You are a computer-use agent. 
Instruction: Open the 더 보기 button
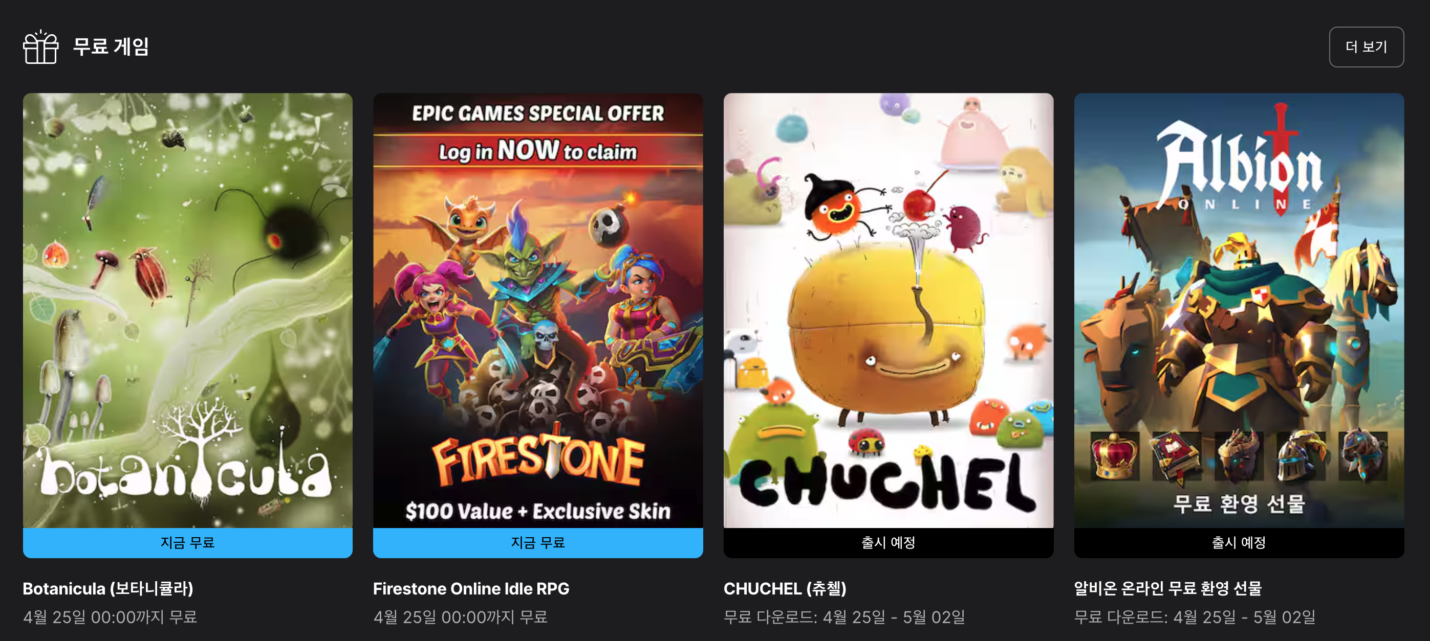click(1366, 47)
